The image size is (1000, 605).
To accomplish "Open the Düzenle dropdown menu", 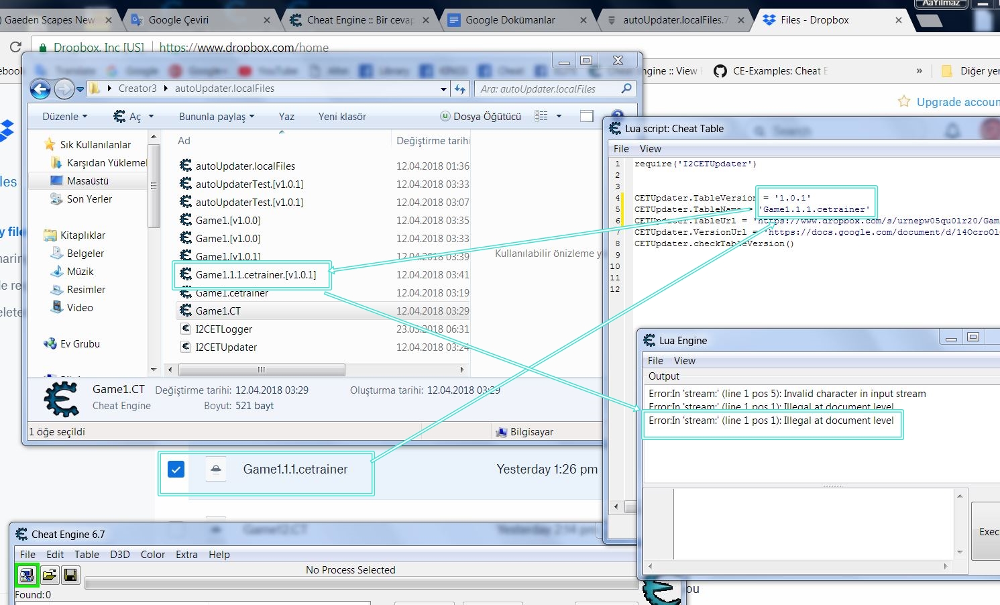I will (x=64, y=116).
